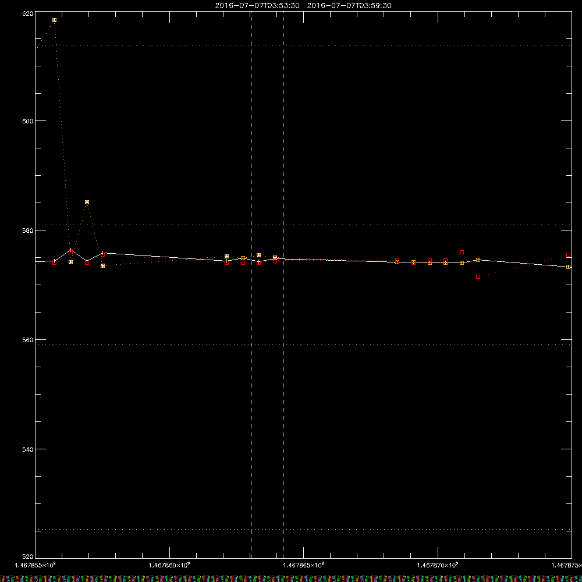Click the horizontal dotted line near 581

pyautogui.click(x=303, y=225)
